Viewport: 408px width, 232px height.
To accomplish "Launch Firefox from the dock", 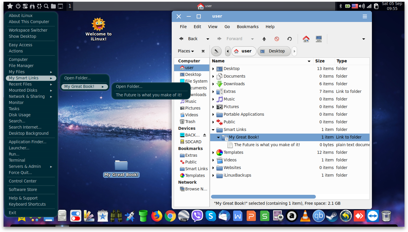I will coord(157,216).
